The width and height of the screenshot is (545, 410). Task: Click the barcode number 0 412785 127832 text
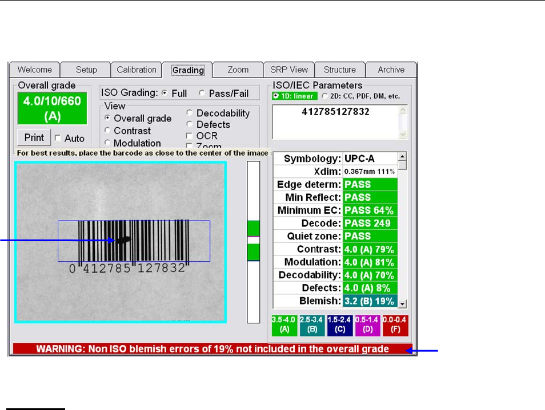(x=127, y=268)
